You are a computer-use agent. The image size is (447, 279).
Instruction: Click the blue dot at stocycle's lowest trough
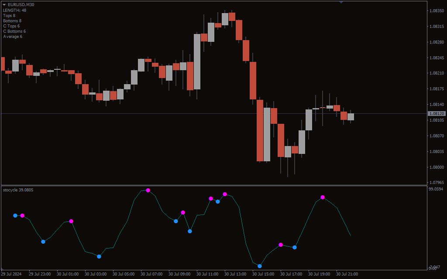coord(260,266)
